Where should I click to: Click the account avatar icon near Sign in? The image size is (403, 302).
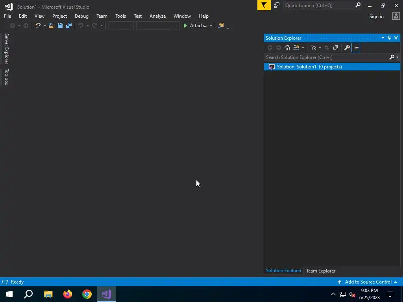[x=396, y=16]
